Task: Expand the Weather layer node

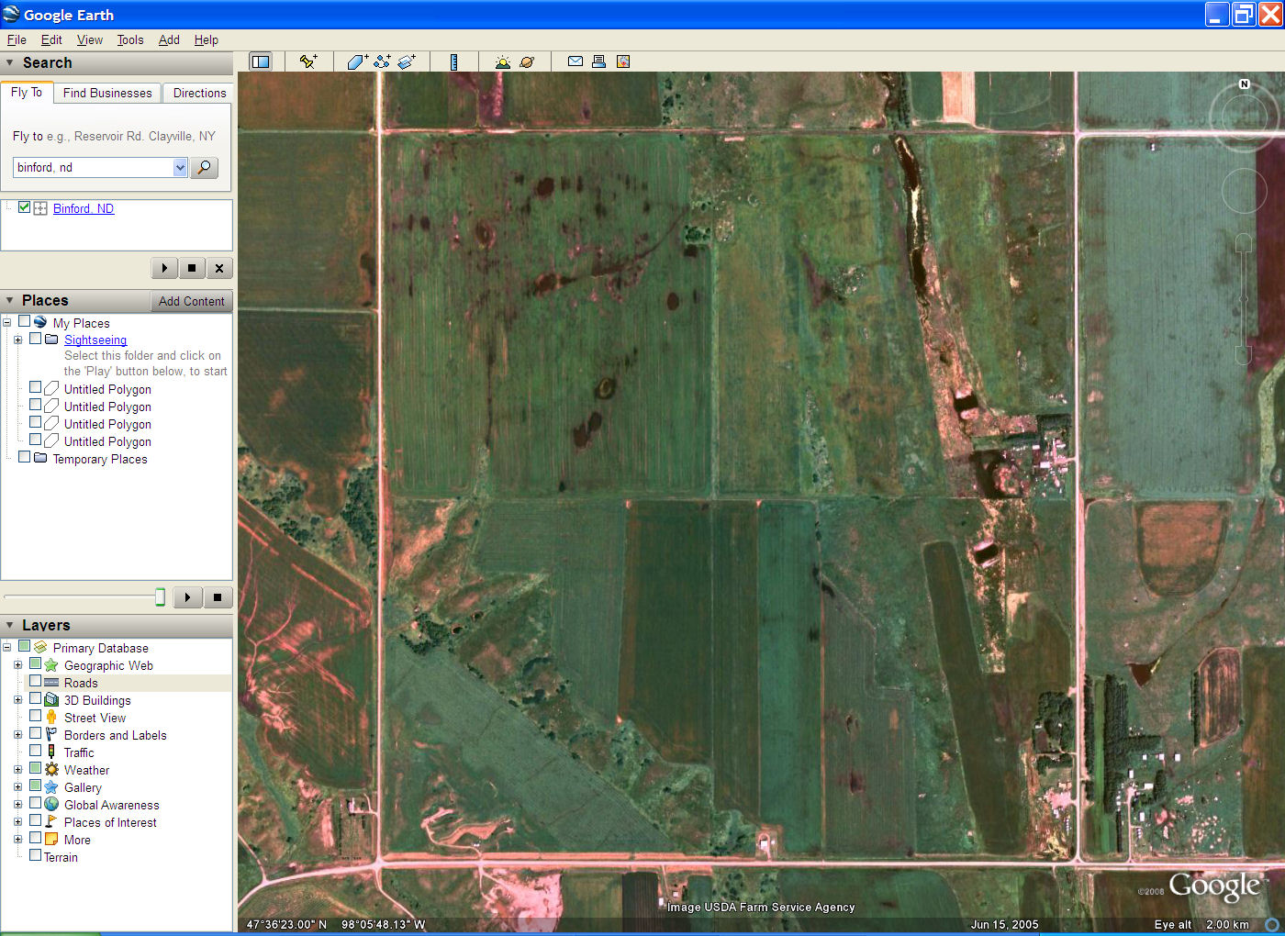Action: 17,770
